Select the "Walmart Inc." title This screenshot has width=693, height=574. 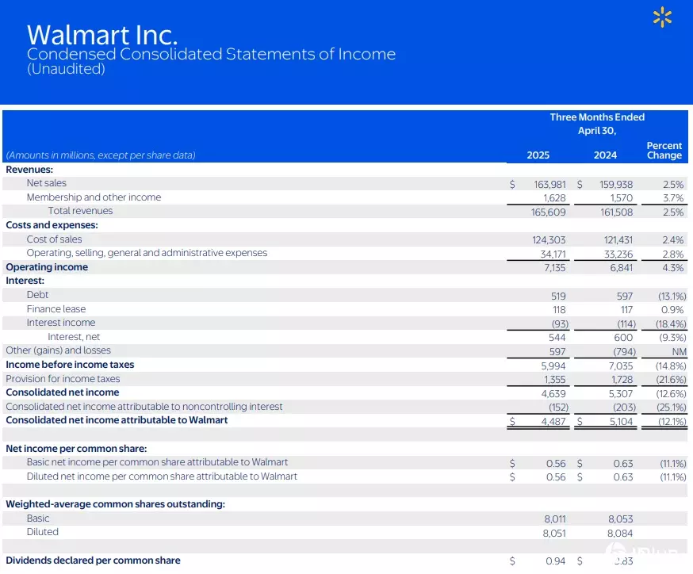[102, 35]
